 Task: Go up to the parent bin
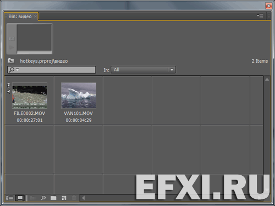pos(11,60)
